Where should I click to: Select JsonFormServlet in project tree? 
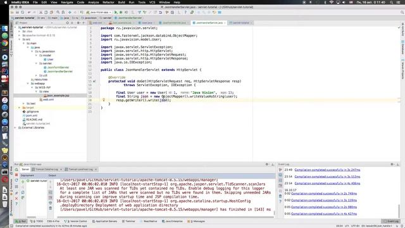58,67
